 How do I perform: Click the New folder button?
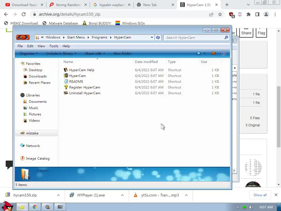122,53
